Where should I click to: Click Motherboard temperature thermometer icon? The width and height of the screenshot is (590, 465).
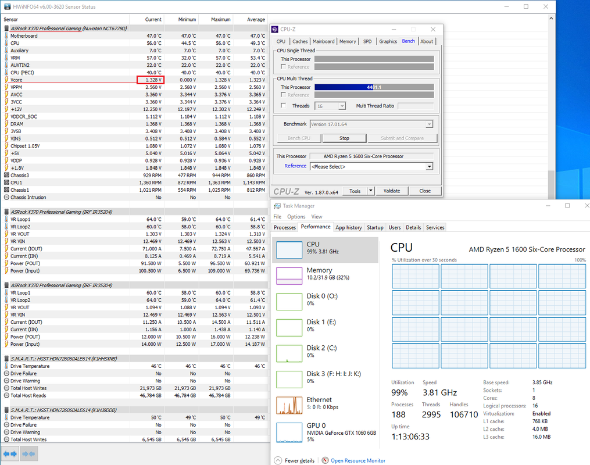(6, 35)
